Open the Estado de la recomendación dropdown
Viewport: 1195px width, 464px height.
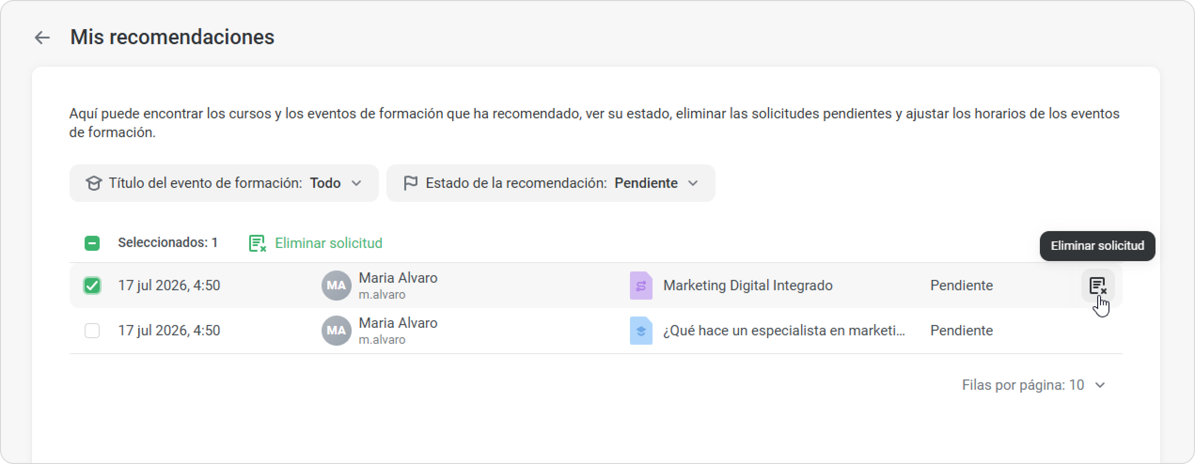click(551, 183)
